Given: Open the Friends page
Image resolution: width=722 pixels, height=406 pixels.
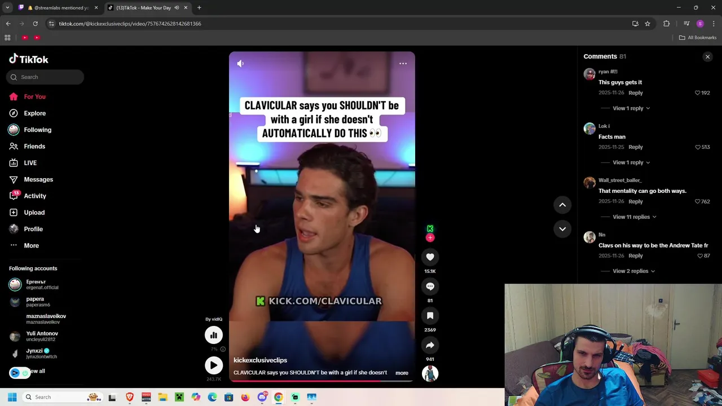Looking at the screenshot, I should coord(34,147).
